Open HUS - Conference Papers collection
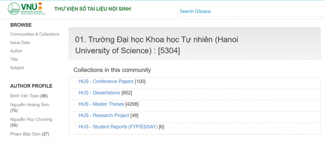 [106, 82]
